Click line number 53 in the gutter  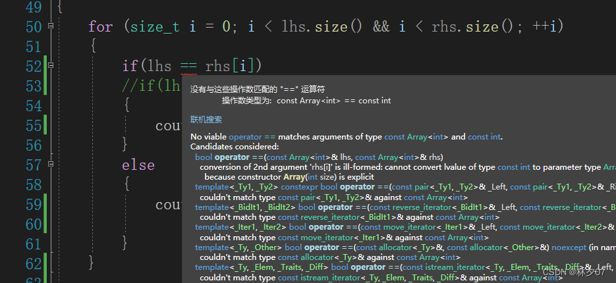click(34, 86)
